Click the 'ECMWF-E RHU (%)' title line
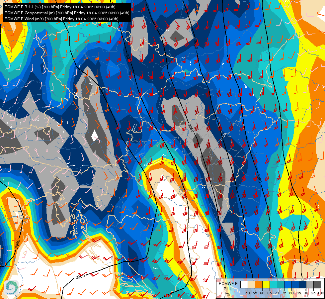This screenshot has height=299, width=325. 60,7
